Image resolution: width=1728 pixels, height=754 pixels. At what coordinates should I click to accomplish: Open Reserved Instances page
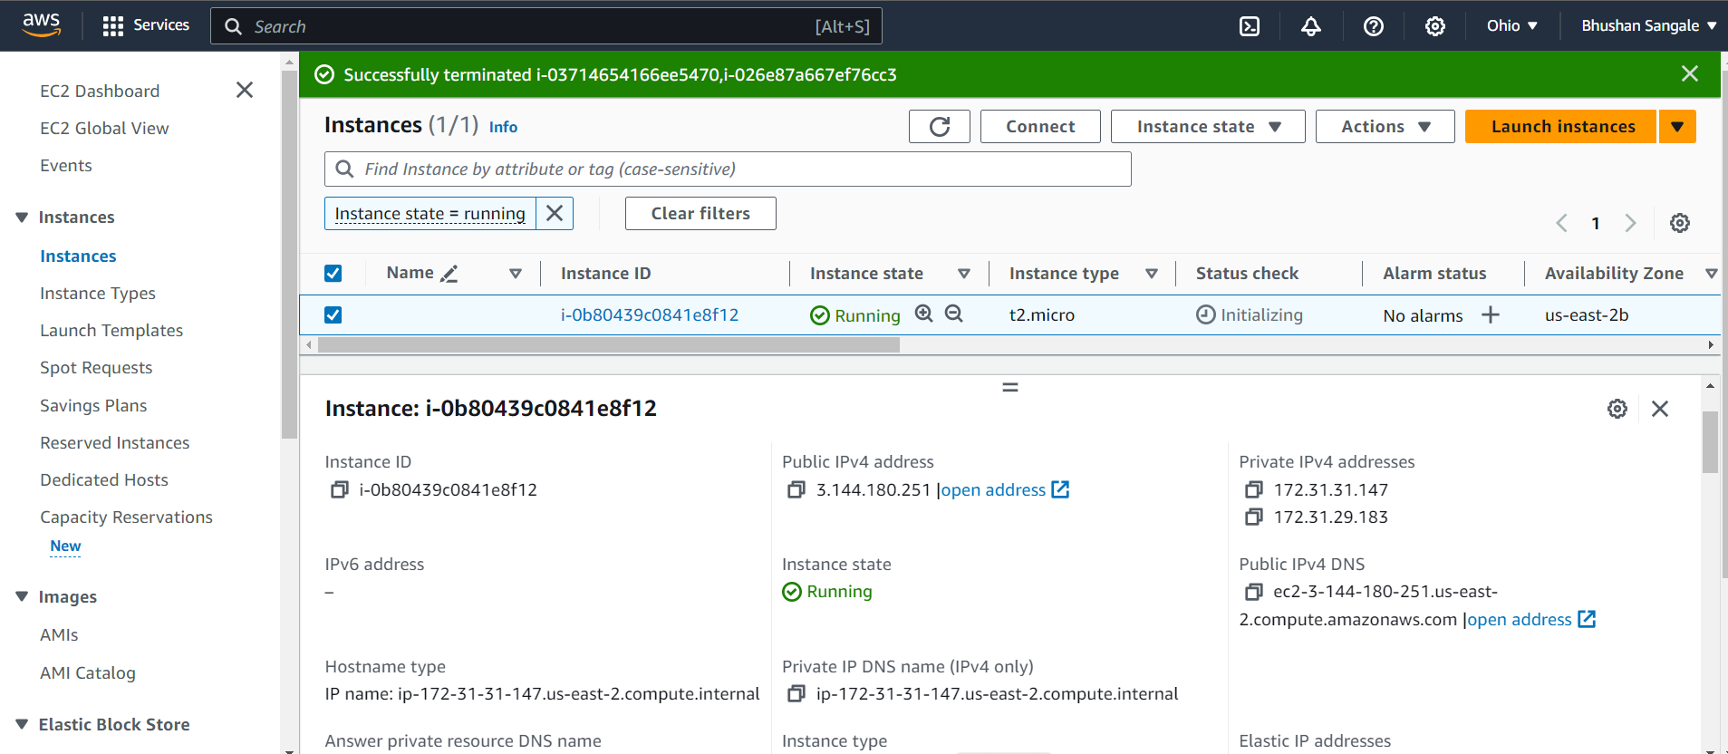[115, 442]
